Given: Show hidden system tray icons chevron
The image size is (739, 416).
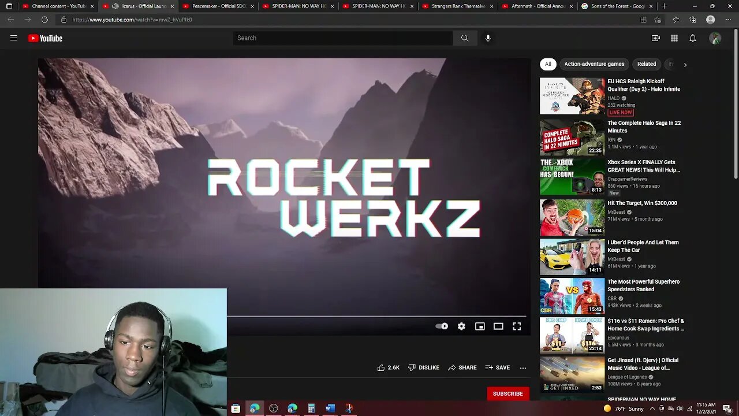Looking at the screenshot, I should (652, 408).
